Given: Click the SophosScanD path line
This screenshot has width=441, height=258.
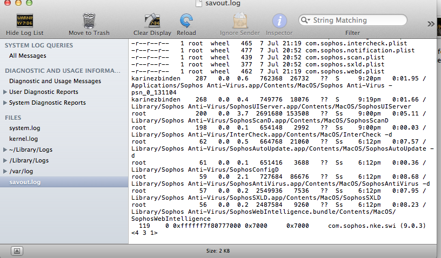Looking at the screenshot, I should click(259, 120).
